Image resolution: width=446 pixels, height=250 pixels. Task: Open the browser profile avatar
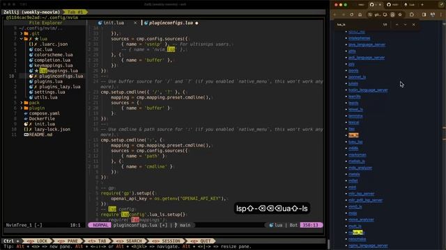(x=433, y=15)
